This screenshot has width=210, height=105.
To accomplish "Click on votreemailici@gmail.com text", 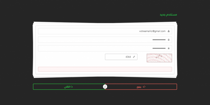I will tap(152, 31).
